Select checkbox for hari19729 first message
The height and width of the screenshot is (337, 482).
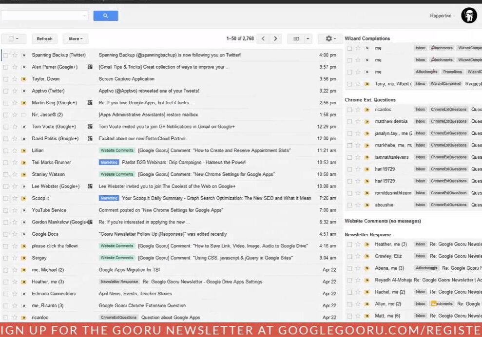[x=349, y=169]
